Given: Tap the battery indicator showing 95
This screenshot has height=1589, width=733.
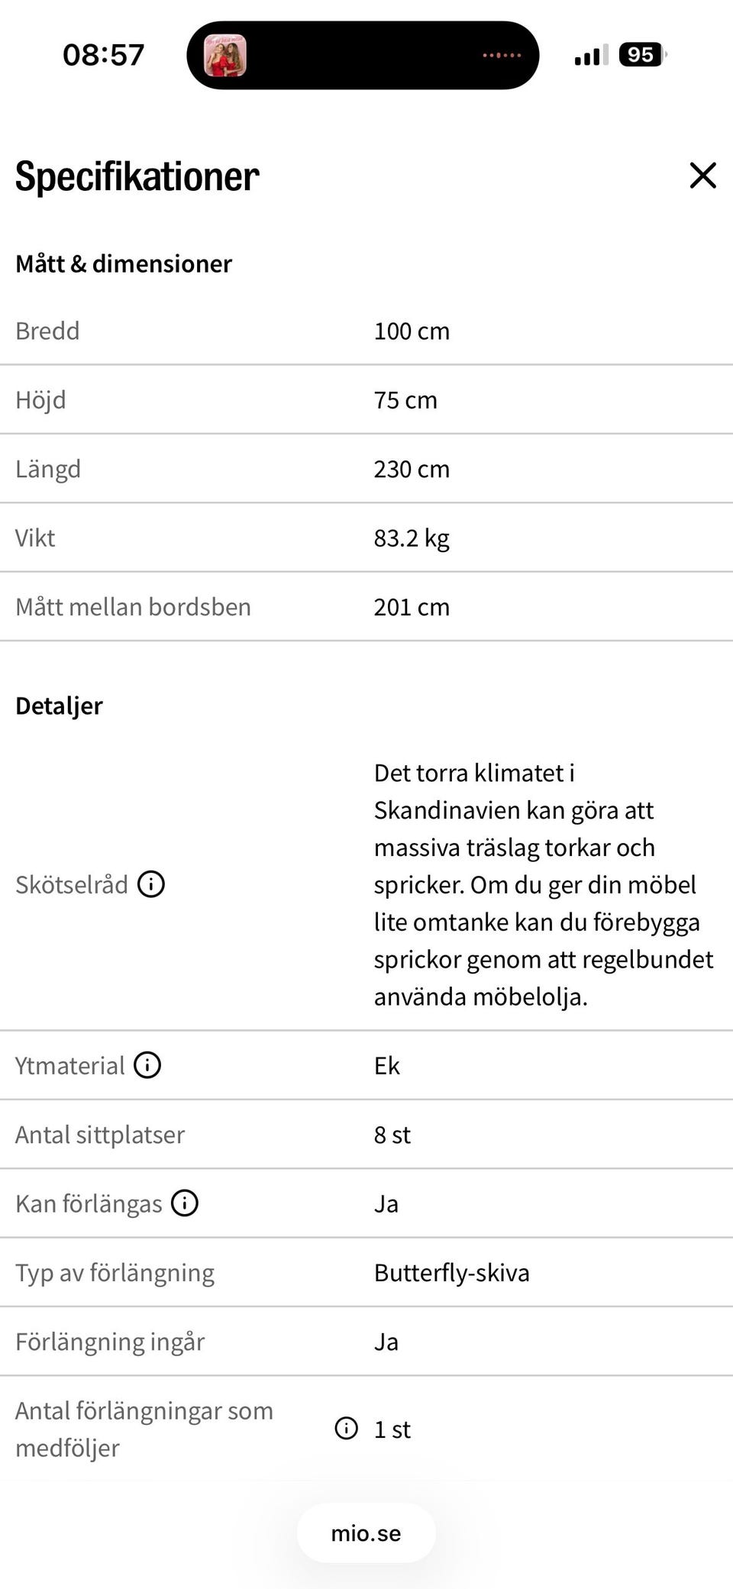Looking at the screenshot, I should coord(643,55).
